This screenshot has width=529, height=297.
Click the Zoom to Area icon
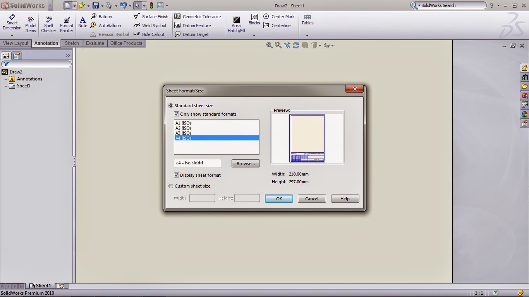[278, 45]
